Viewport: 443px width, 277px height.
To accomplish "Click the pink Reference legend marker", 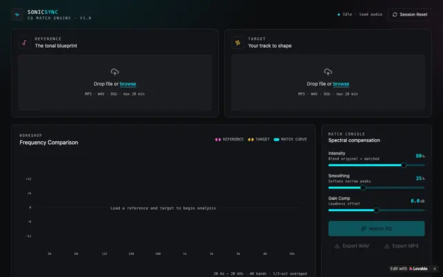I will 218,139.
